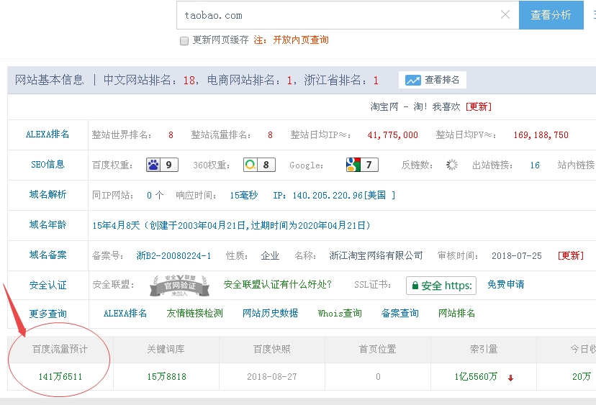Open the 备案查询 link
This screenshot has width=596, height=405.
pos(400,314)
